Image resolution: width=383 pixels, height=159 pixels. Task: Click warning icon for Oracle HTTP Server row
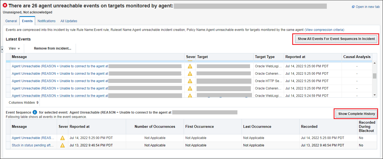point(190,81)
